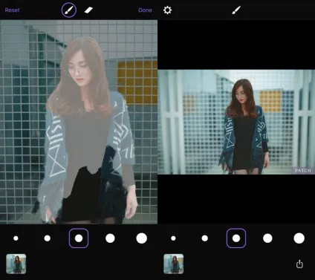
Task: Tap the share icon in right screen
Action: 299,264
